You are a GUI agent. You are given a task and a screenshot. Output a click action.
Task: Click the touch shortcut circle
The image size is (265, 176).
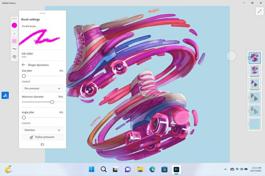click(x=231, y=56)
